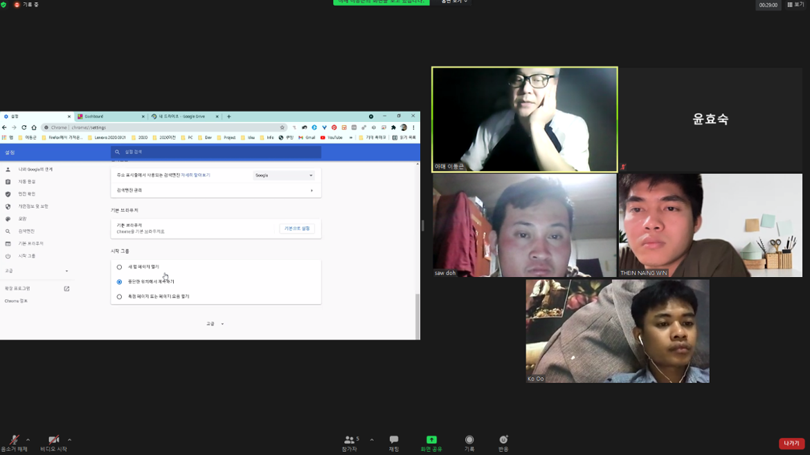Open the Zoom chat icon
Image resolution: width=810 pixels, height=455 pixels.
point(394,440)
